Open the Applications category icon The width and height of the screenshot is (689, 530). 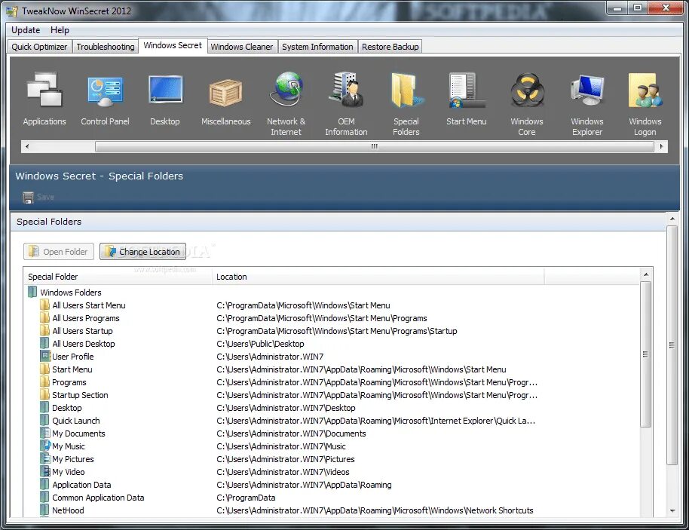coord(44,90)
